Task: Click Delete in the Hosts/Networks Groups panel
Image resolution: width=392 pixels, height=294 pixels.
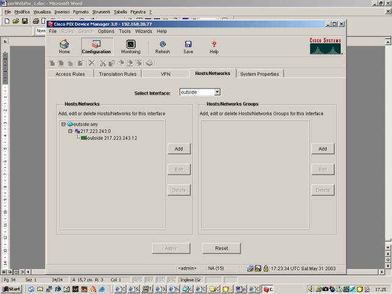Action: 323,190
